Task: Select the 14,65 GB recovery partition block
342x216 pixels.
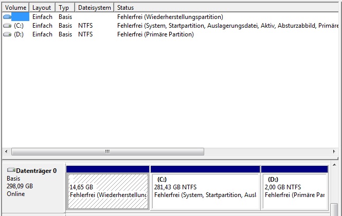Action: click(x=108, y=188)
